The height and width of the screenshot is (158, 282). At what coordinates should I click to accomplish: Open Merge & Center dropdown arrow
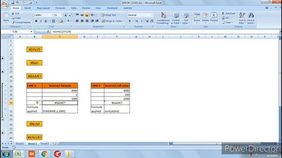coord(124,21)
